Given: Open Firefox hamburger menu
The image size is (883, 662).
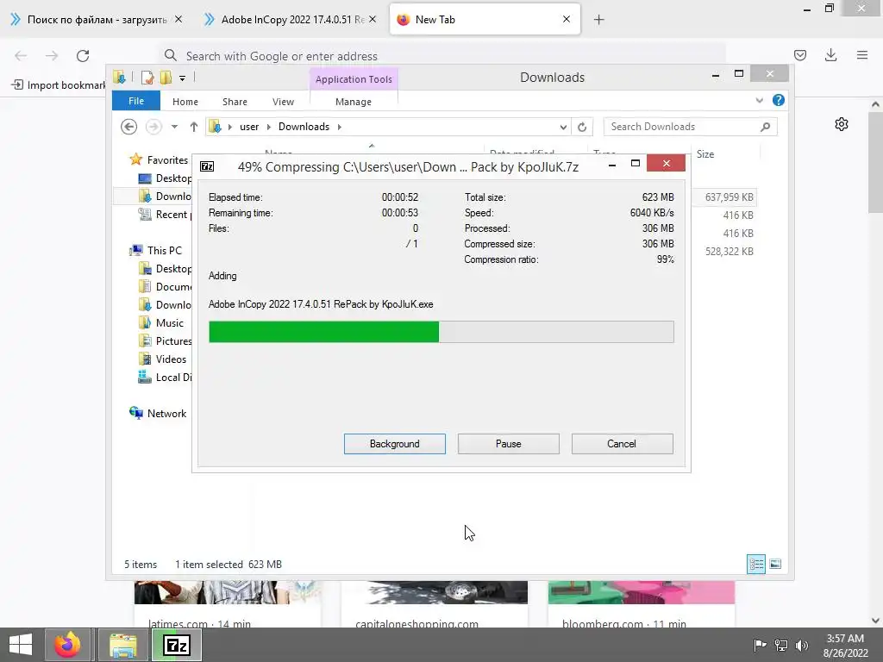Looking at the screenshot, I should [x=861, y=55].
